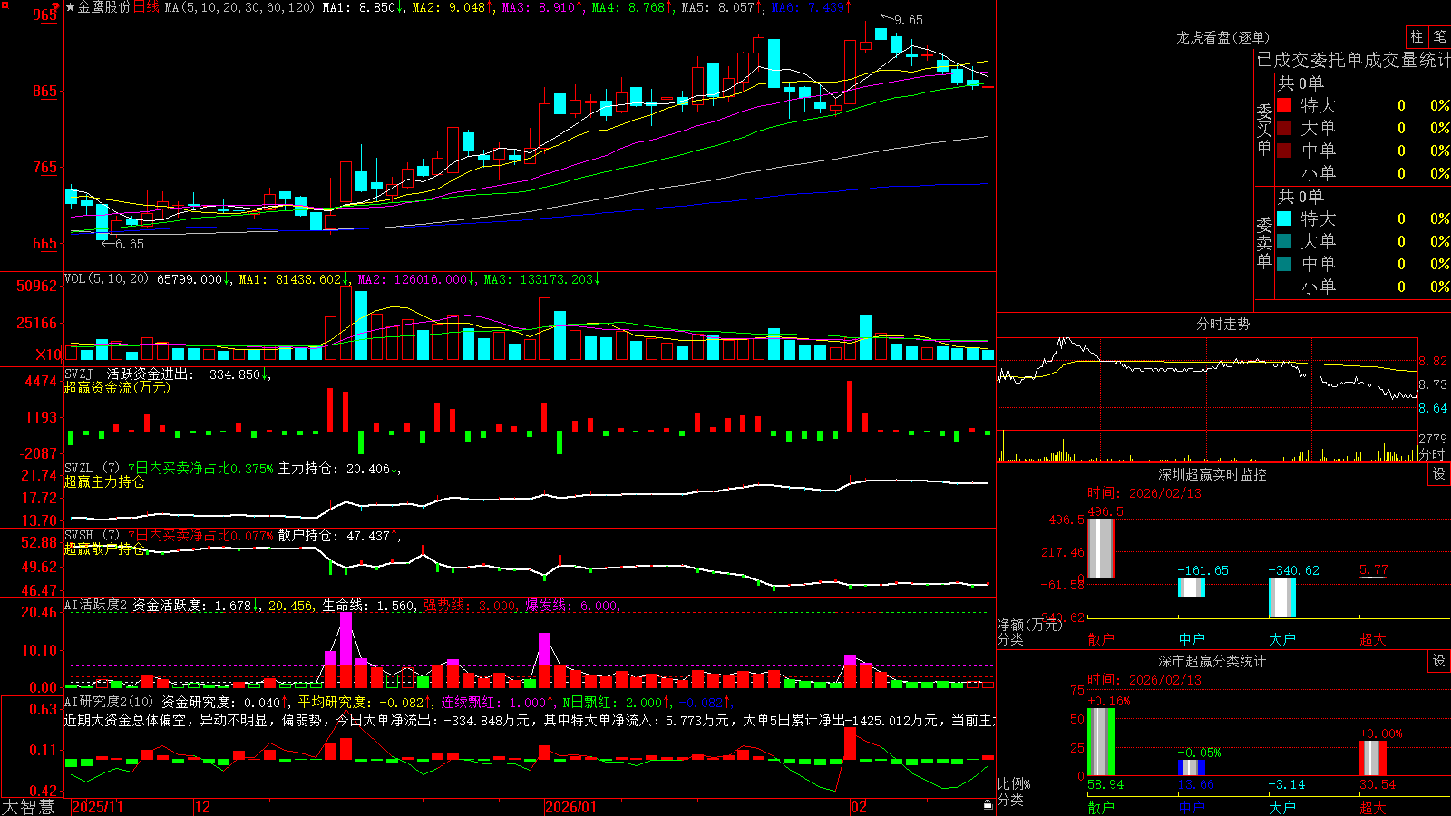Click the 2025/11 date marker on timeline
The width and height of the screenshot is (1451, 816).
point(97,807)
